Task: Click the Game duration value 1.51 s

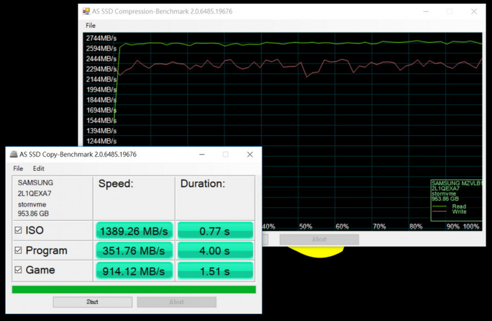Action: pos(214,271)
